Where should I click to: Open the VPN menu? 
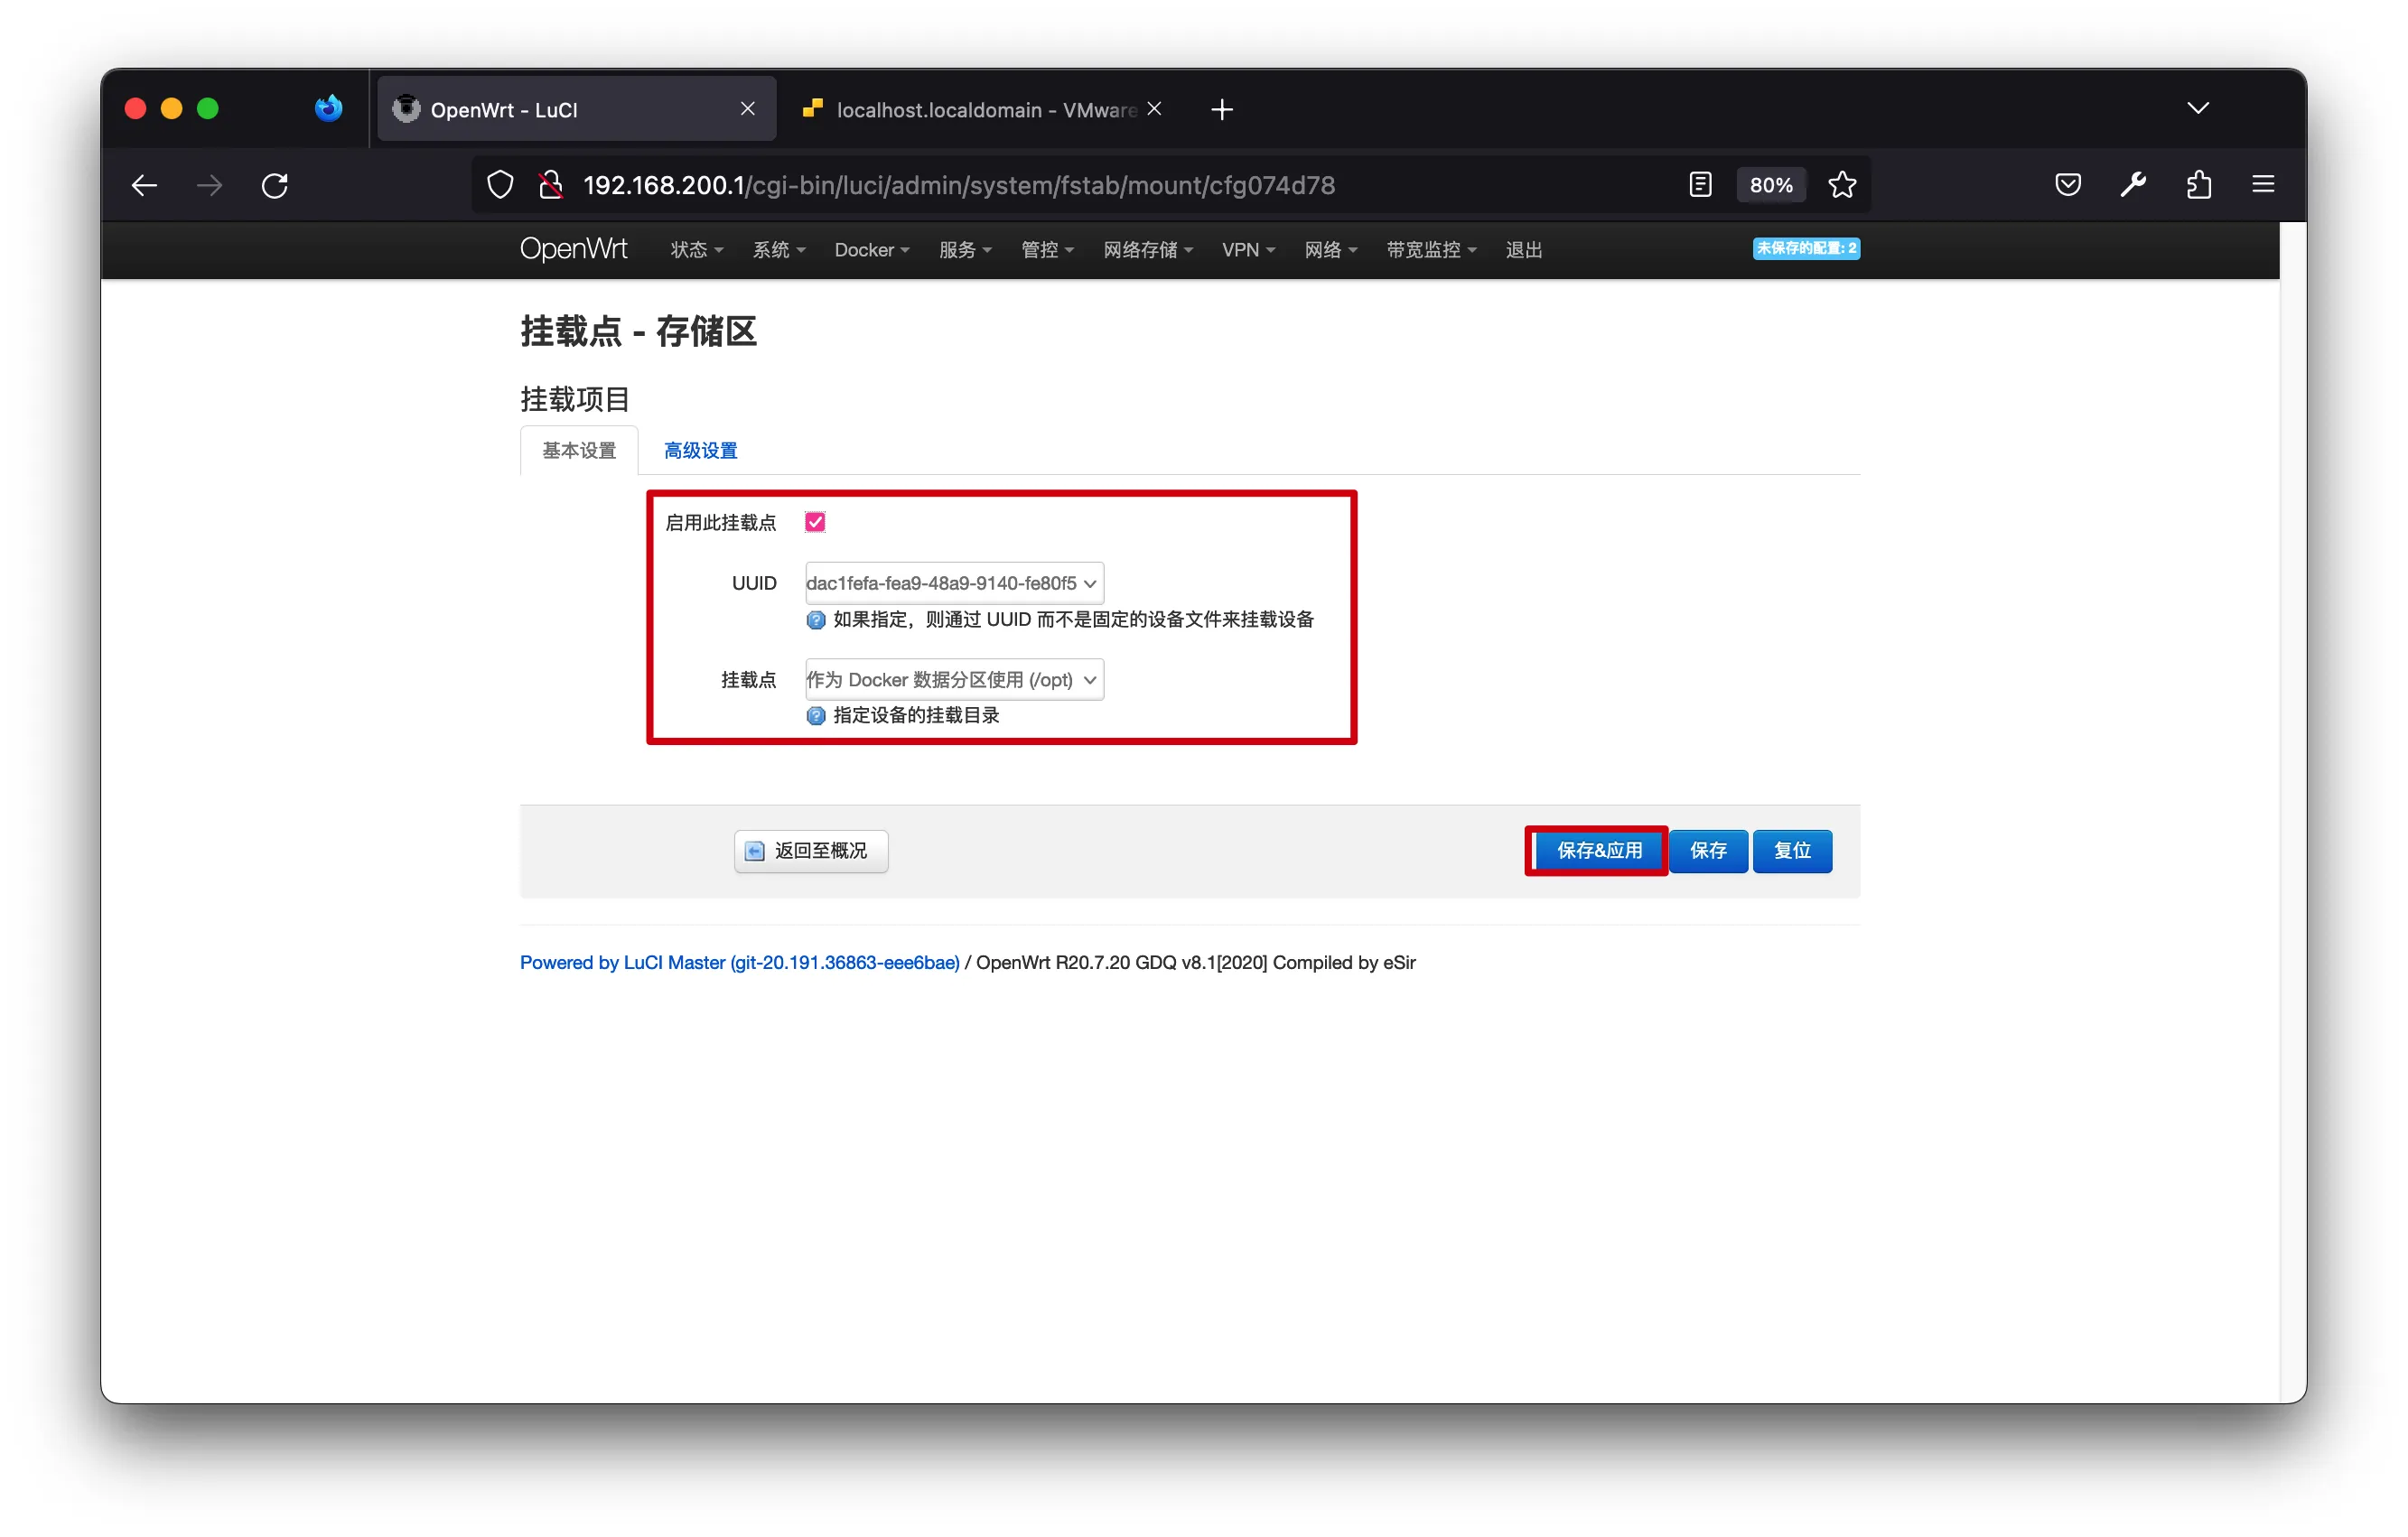[x=1248, y=250]
